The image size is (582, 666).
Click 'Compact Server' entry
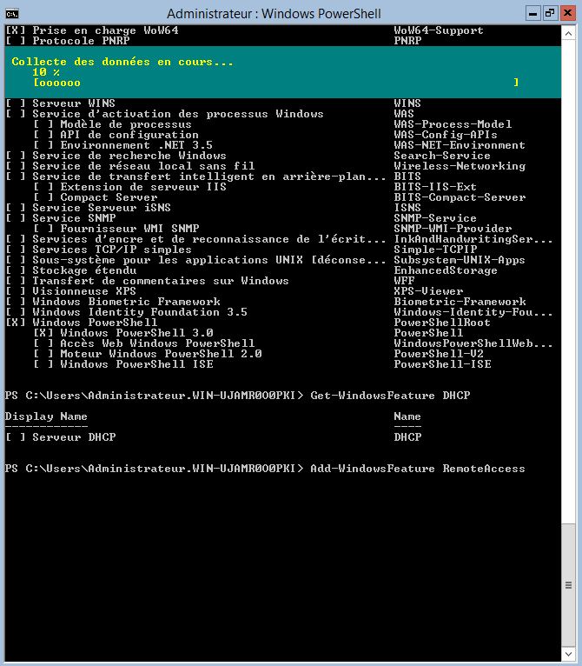pos(109,197)
